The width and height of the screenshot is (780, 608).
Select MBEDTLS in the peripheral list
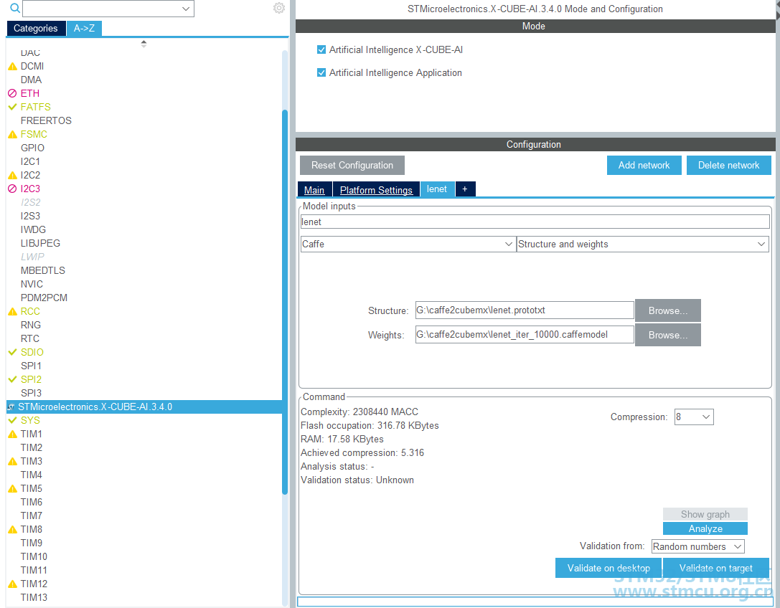click(x=43, y=270)
